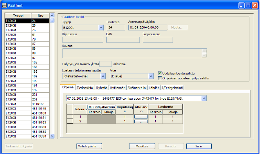Select terminal row number 78

[x=27, y=39]
